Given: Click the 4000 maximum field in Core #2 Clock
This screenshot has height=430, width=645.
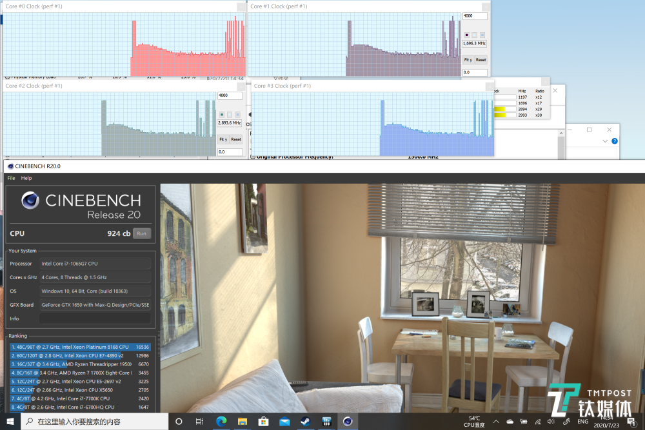Looking at the screenshot, I should [x=230, y=95].
